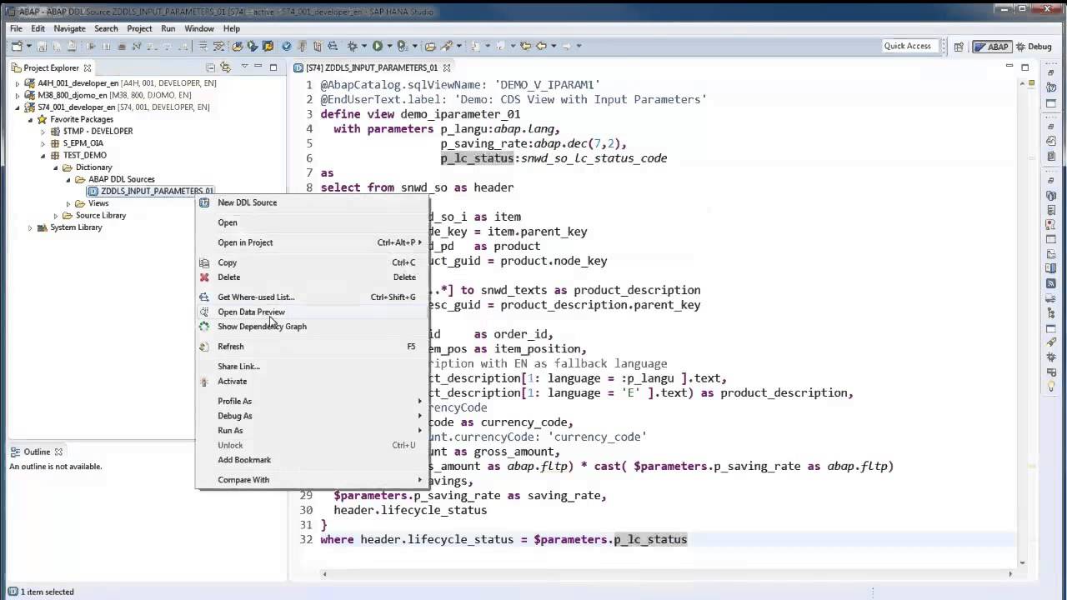Viewport: 1067px width, 600px height.
Task: Open Project Explorer view menu triangle
Action: tap(244, 66)
